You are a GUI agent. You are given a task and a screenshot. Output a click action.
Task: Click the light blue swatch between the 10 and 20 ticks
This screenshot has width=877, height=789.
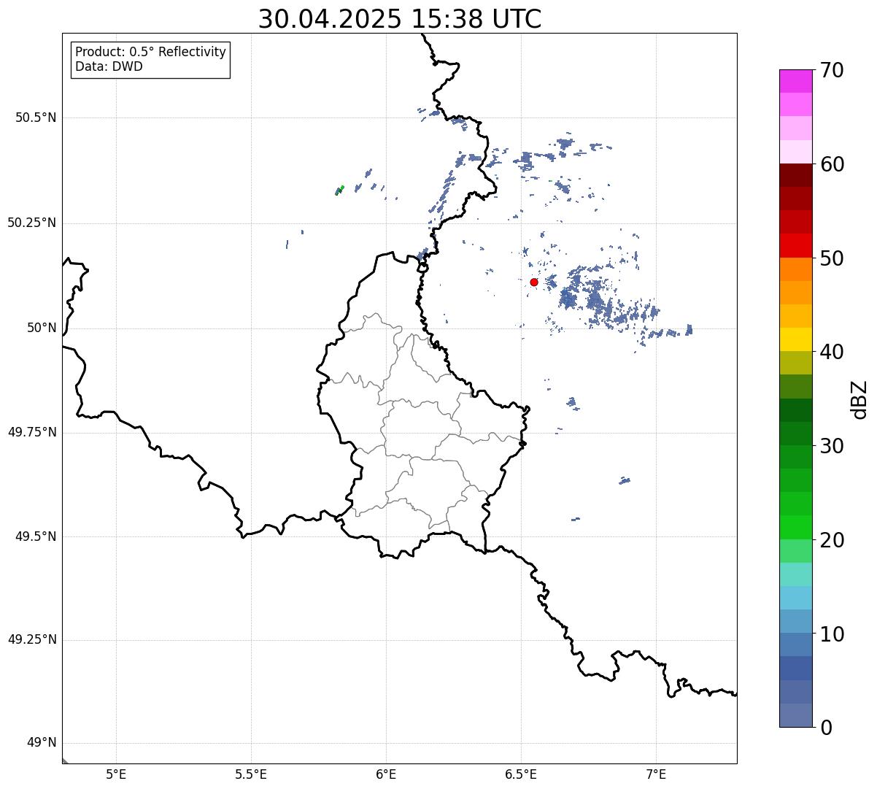click(x=795, y=598)
